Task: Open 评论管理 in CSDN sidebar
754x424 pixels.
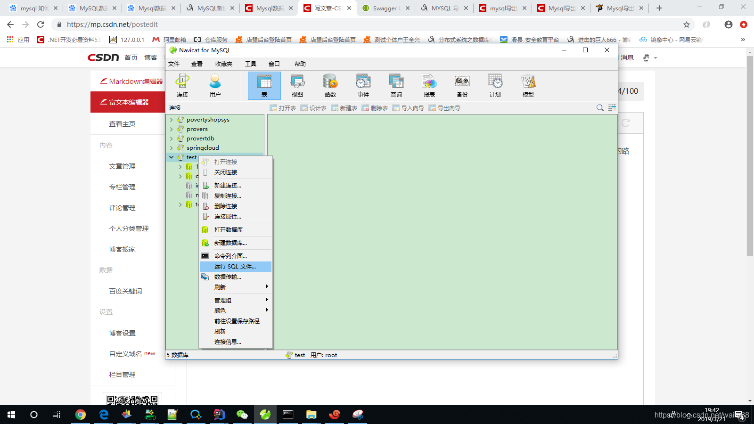Action: [122, 208]
